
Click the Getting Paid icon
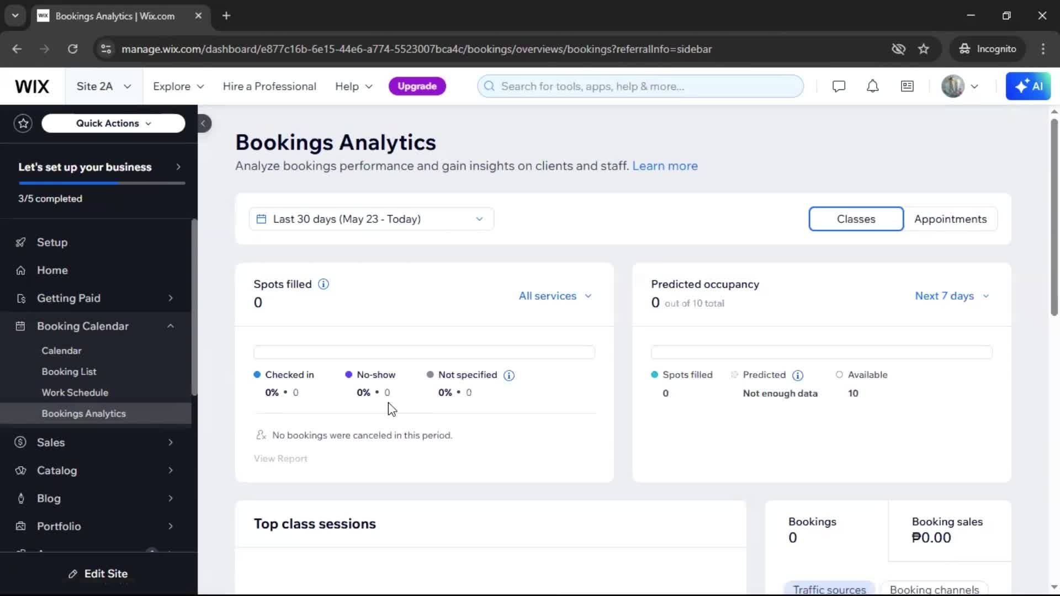tap(20, 299)
